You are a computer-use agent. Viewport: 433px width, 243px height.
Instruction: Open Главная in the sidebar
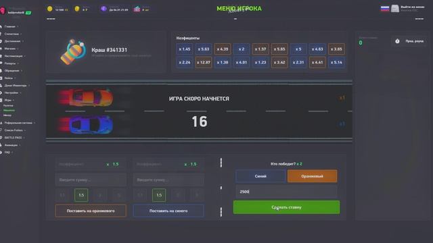pos(10,26)
